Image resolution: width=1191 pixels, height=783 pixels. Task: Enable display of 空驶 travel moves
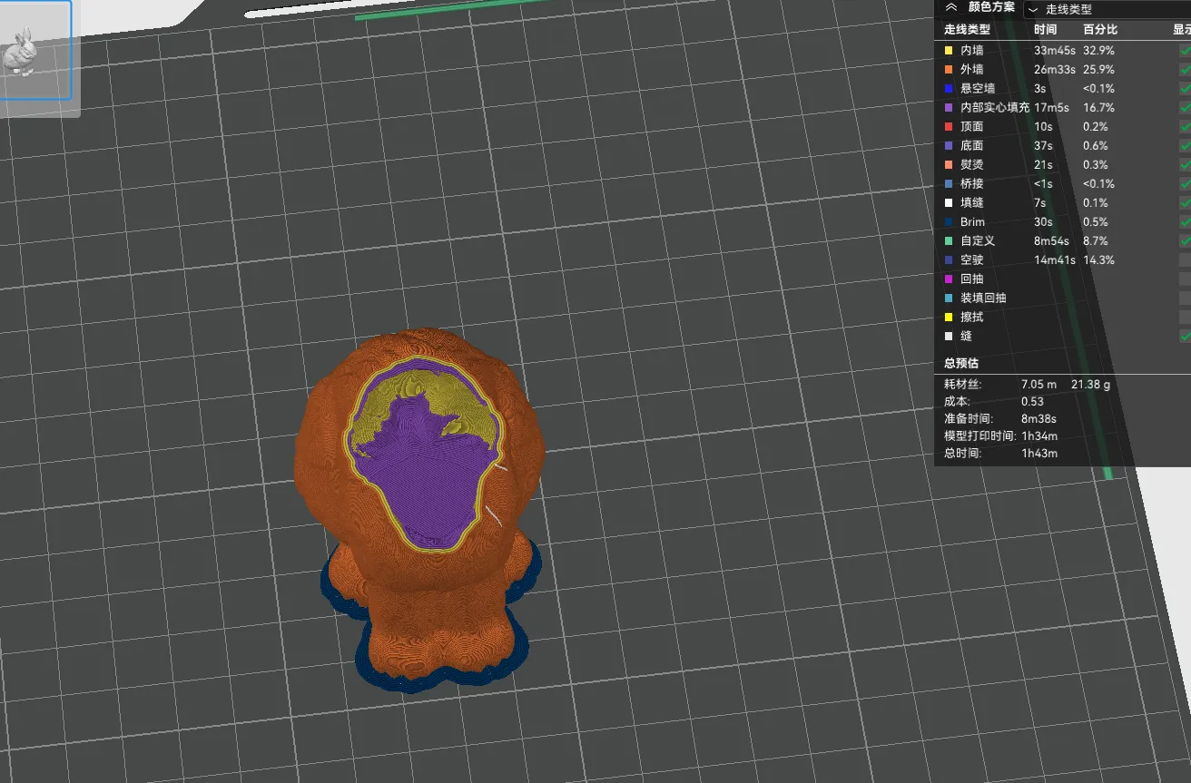point(1186,260)
